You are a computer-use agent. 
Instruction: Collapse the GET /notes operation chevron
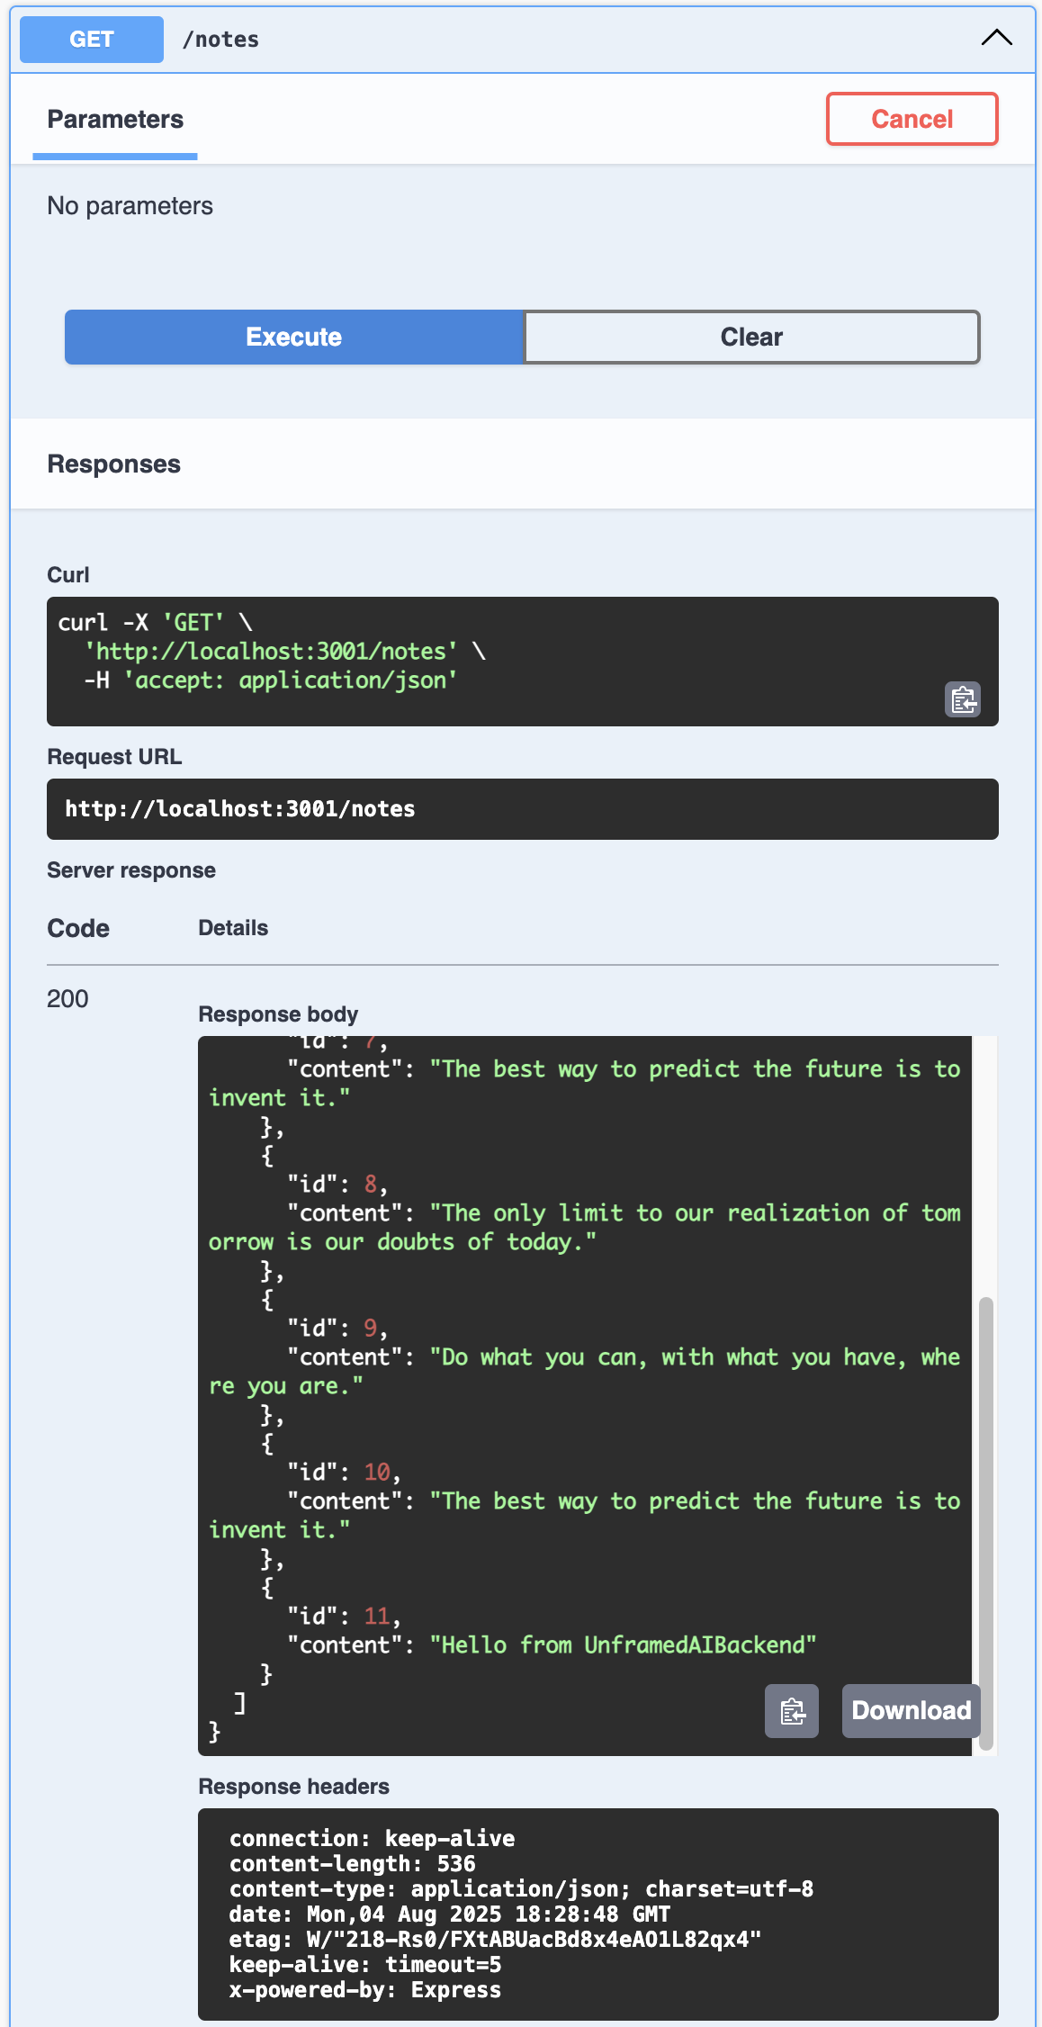point(996,38)
